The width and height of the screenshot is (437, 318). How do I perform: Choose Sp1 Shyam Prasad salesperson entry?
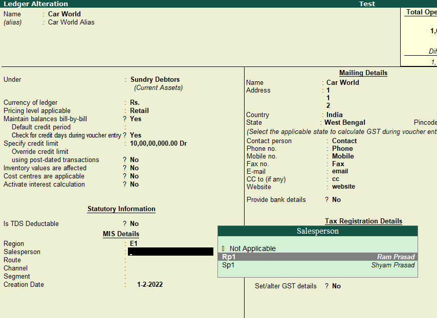317,265
